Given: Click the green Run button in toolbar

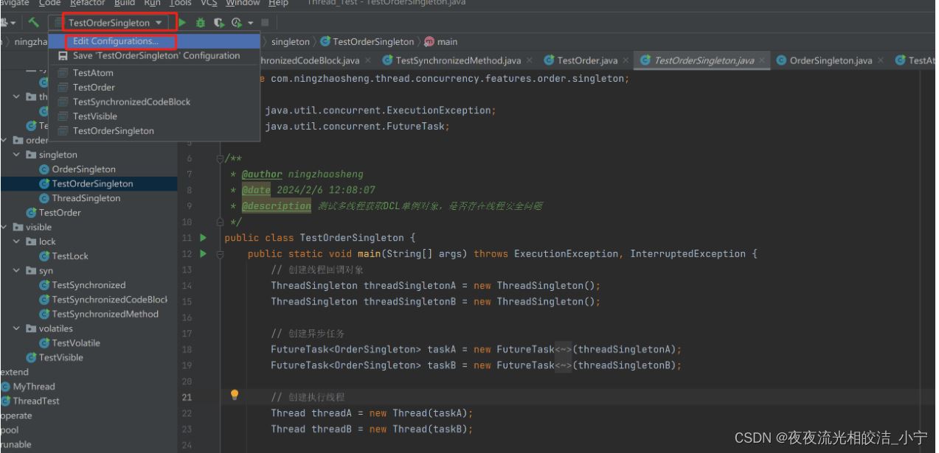Looking at the screenshot, I should pos(183,23).
